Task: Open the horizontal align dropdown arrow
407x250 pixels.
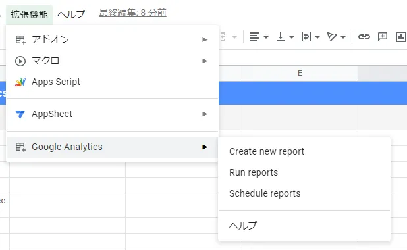Action: pyautogui.click(x=266, y=37)
